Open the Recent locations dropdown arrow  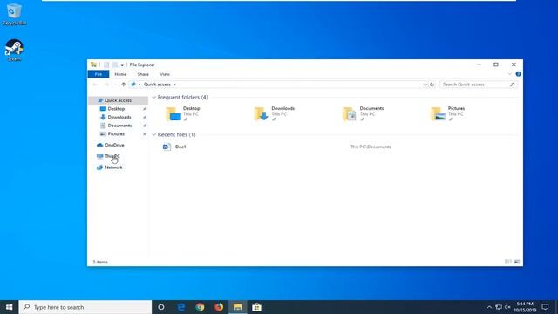pos(115,85)
